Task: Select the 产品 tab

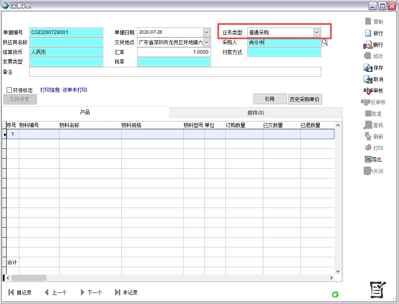Action: [85, 112]
